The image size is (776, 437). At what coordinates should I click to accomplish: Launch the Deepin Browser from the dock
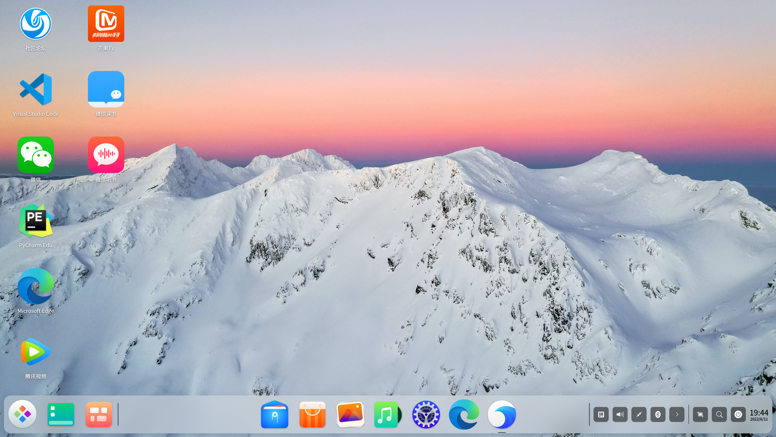[x=502, y=414]
